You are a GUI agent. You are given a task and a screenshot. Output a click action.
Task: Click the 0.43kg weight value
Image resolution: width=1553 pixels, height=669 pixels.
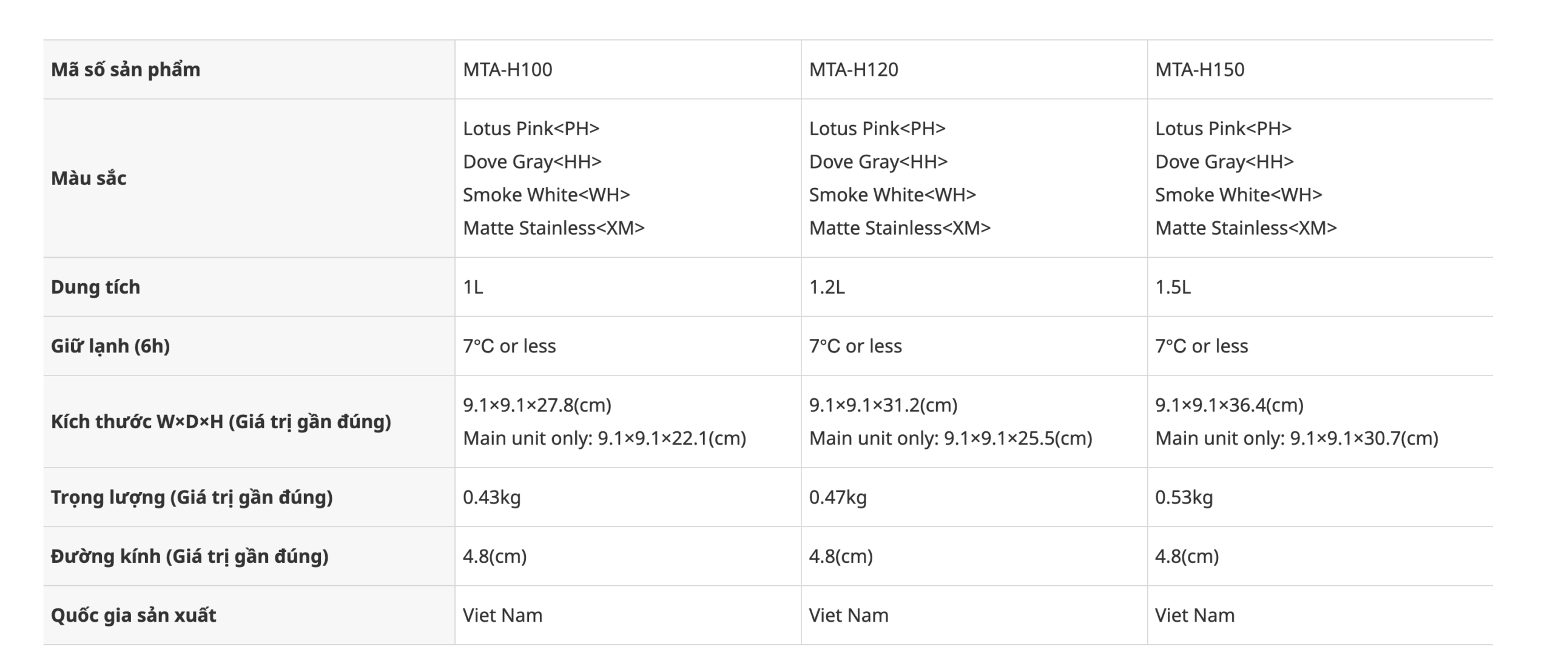[x=491, y=497]
